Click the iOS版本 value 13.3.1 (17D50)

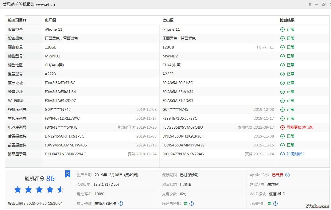coord(106,185)
